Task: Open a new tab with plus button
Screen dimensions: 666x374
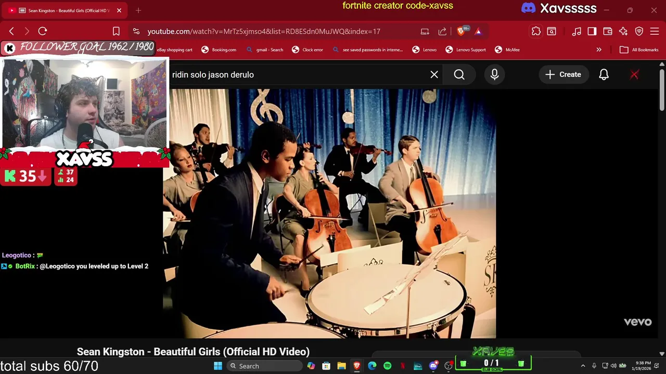Action: 138,10
